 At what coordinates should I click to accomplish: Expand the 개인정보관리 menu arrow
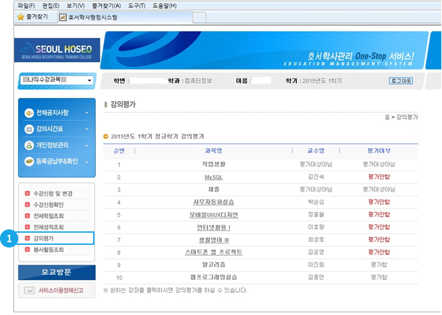tap(86, 145)
